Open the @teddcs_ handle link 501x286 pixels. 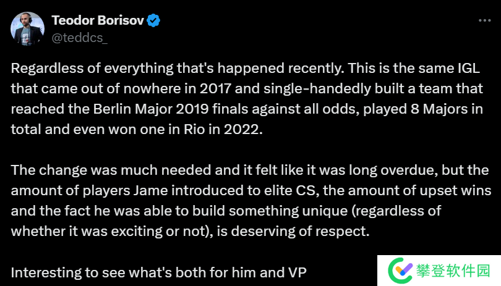coord(79,38)
